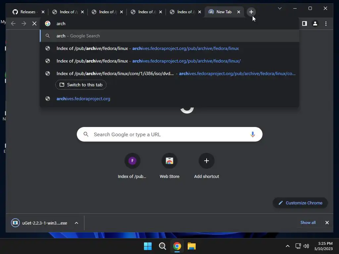
Task: Select the core/1/i386/iso/dvd suggestion
Action: tap(170, 73)
